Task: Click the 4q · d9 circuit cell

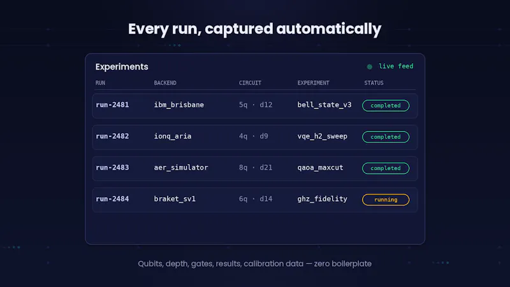Action: tap(253, 136)
